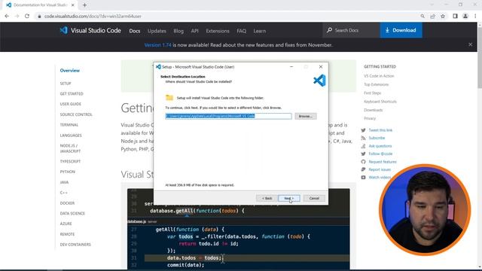Screen dimensions: 482x271
Task: Click the blue Download button
Action: coord(401,30)
